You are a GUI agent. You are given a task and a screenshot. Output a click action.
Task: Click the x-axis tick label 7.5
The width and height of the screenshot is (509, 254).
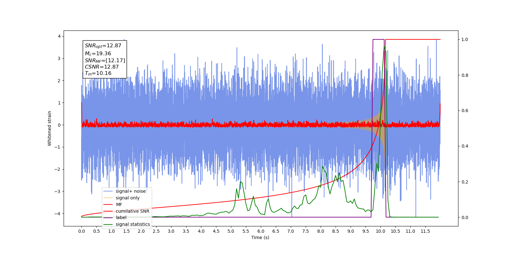coord(306,231)
